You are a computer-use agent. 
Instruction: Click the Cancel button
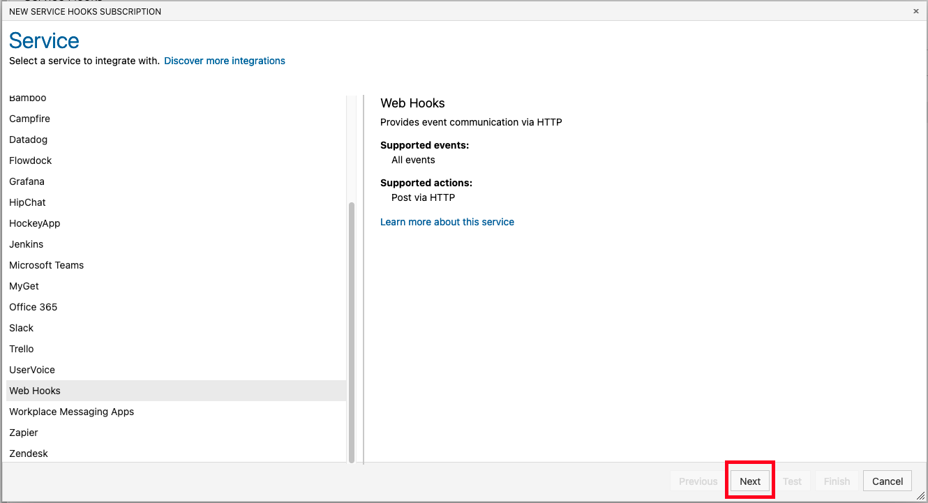(x=888, y=481)
